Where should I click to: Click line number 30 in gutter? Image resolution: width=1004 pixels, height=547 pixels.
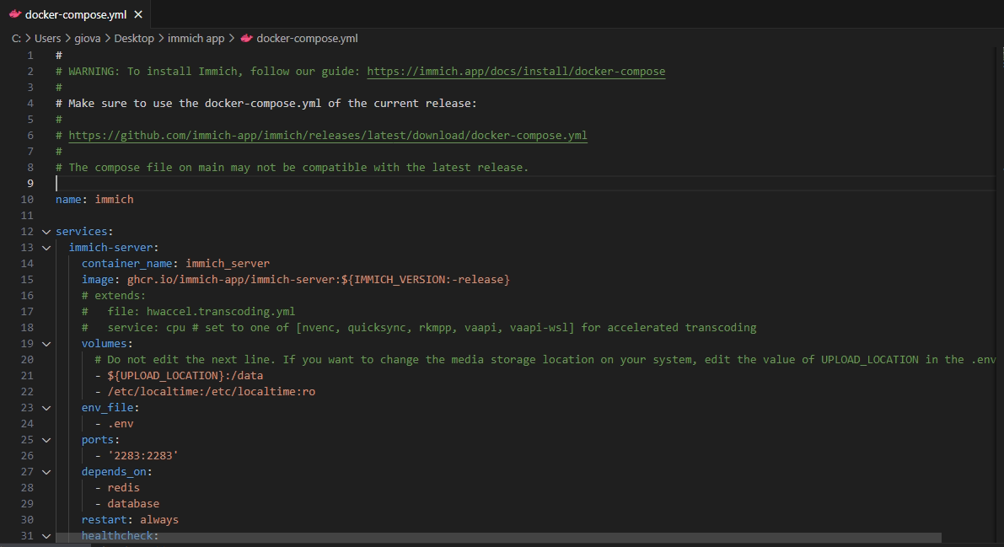click(x=27, y=519)
